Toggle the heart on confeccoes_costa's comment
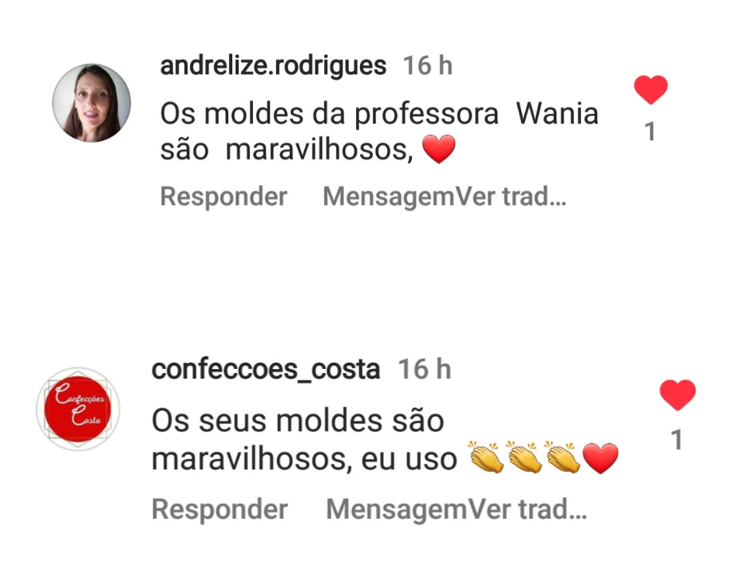This screenshot has height=574, width=744. 678,395
